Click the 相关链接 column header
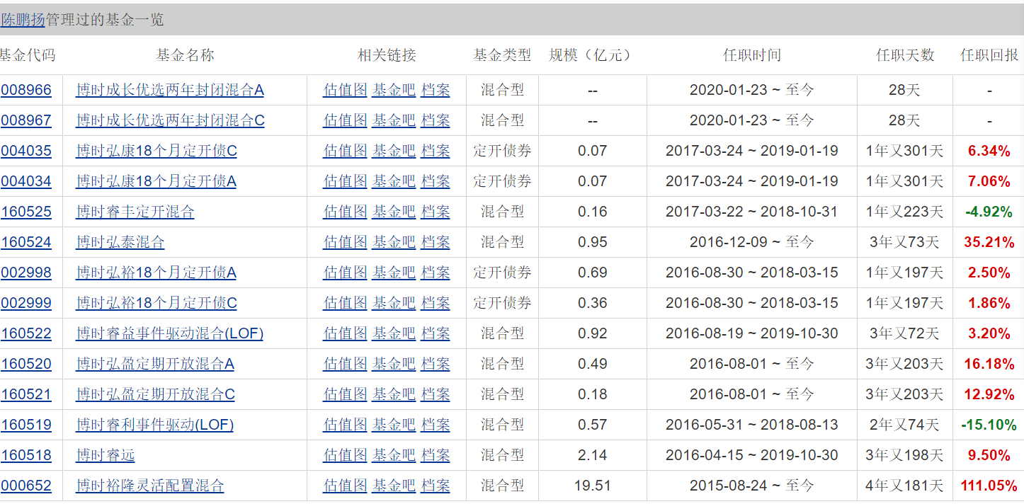1024x504 pixels. tap(387, 55)
